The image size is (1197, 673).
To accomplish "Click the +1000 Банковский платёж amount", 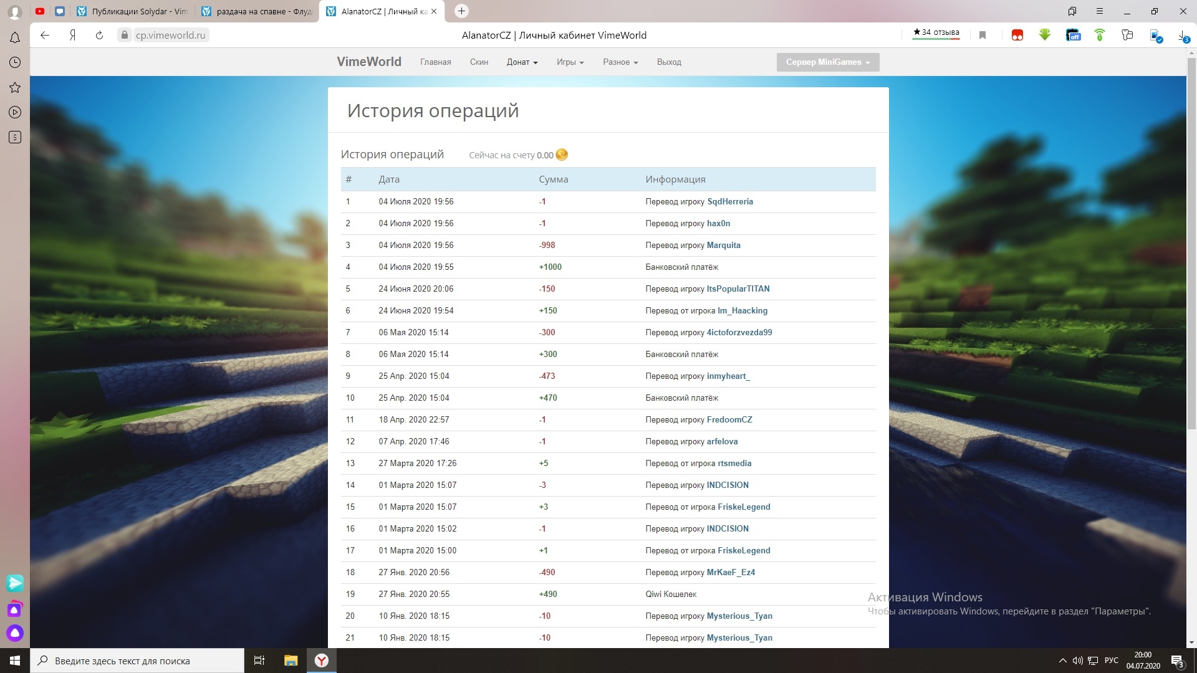I will point(550,267).
